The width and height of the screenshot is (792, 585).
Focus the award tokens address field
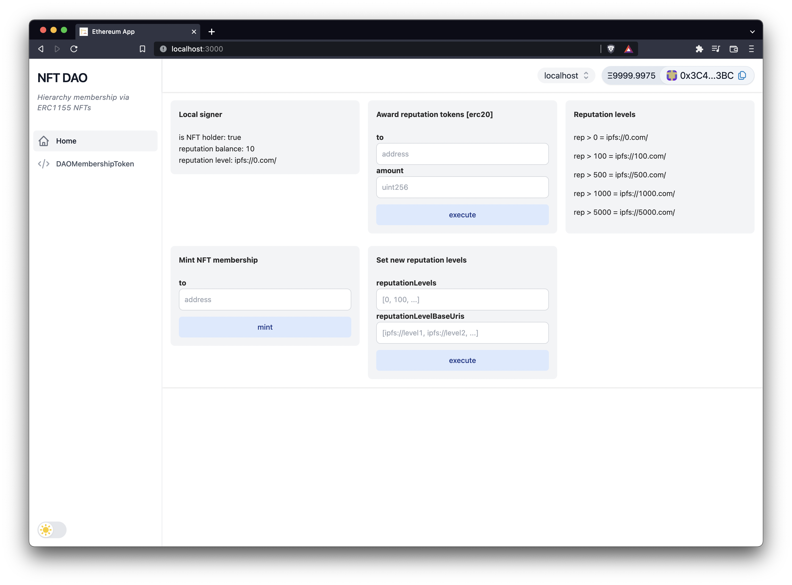462,154
